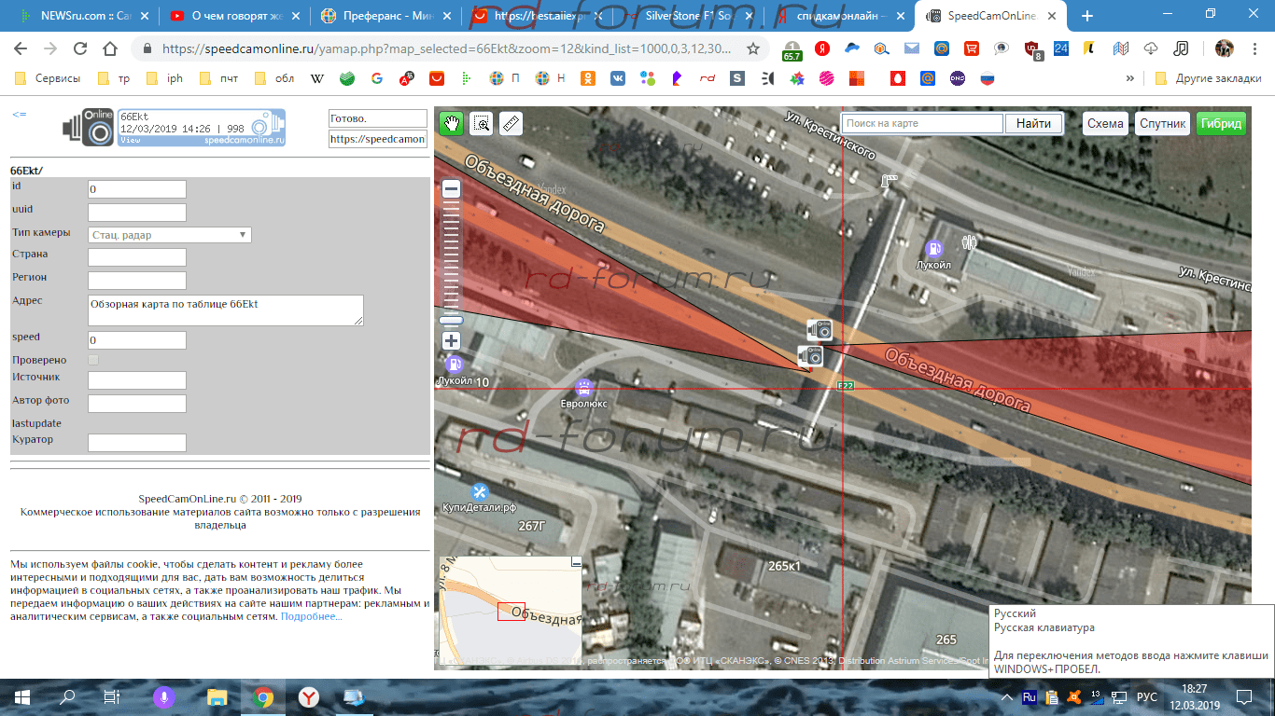The image size is (1275, 716).
Task: Collapse the overview mini-map
Action: [576, 563]
